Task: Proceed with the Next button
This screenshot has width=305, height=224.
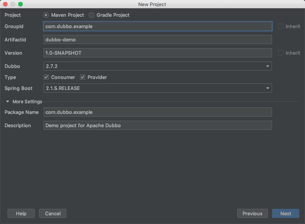Action: click(286, 213)
